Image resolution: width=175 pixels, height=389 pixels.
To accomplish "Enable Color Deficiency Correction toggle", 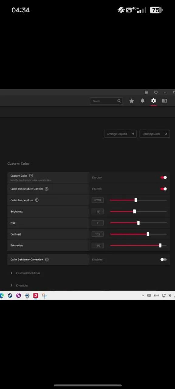I will click(164, 260).
